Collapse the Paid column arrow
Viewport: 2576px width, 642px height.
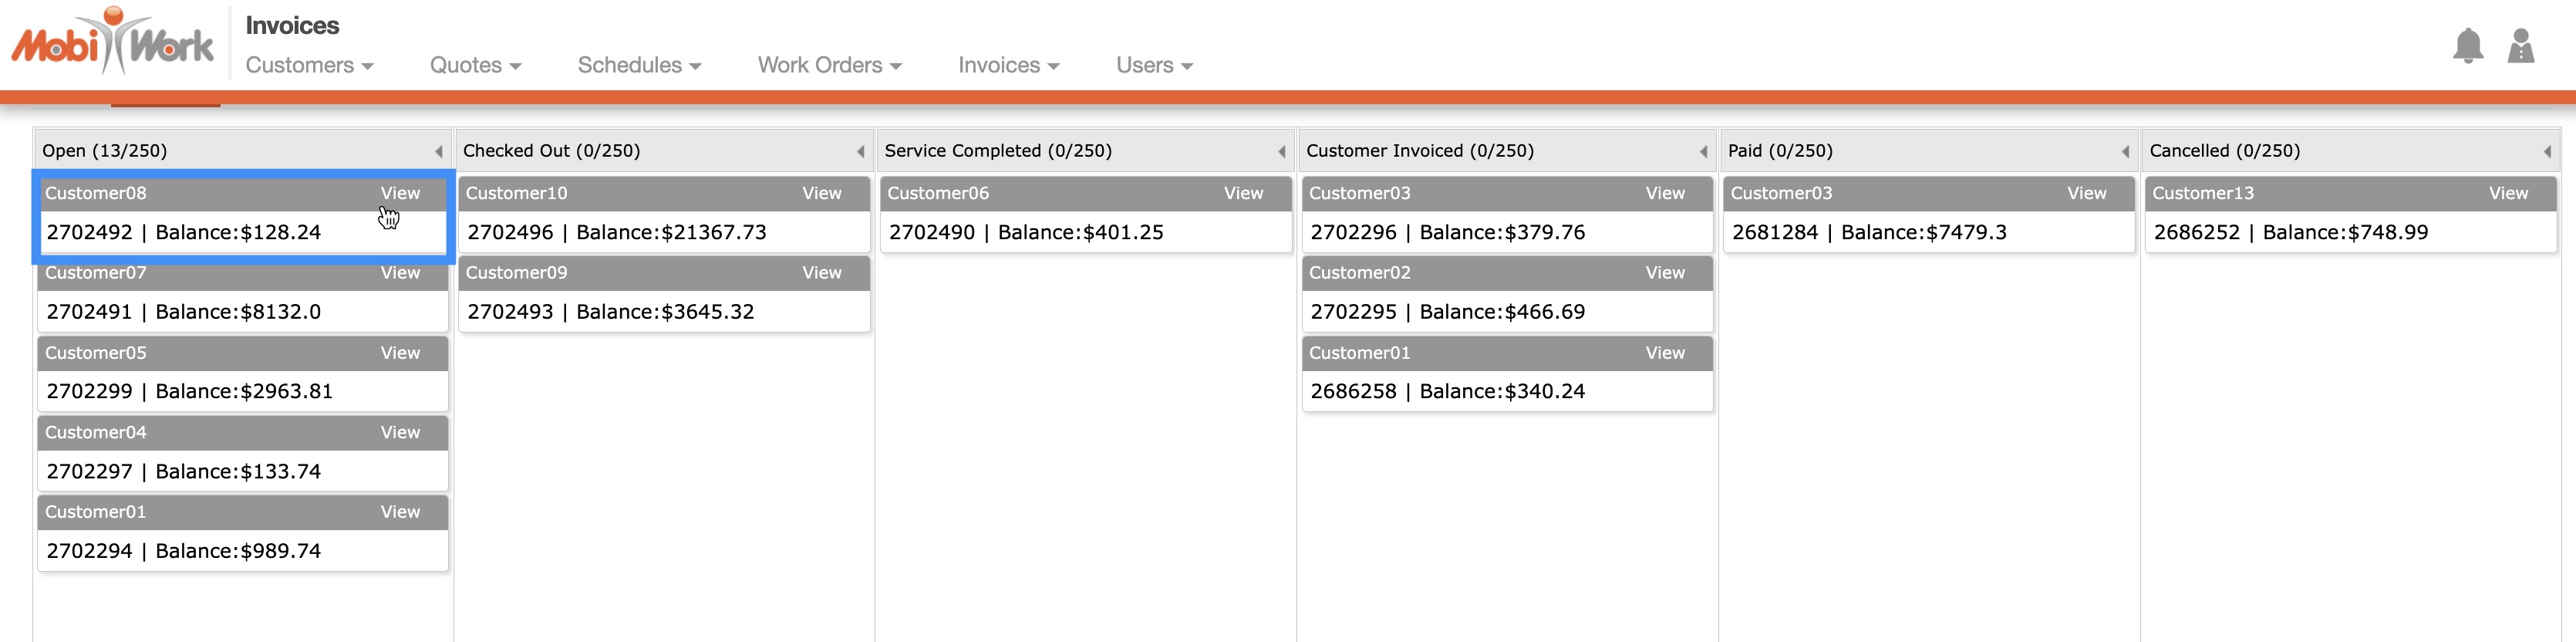(x=2125, y=152)
